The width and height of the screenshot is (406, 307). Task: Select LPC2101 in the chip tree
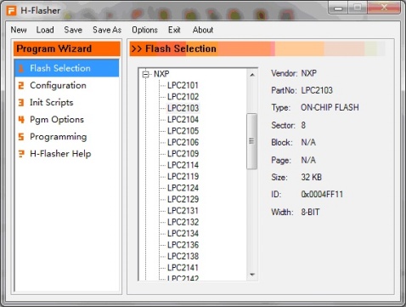(x=183, y=85)
